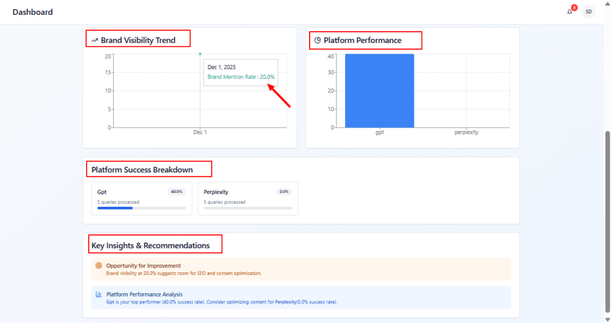Click the trend arrow icon beside Brand Visibility Trend
Screen dimensions: 611x323
tap(94, 41)
